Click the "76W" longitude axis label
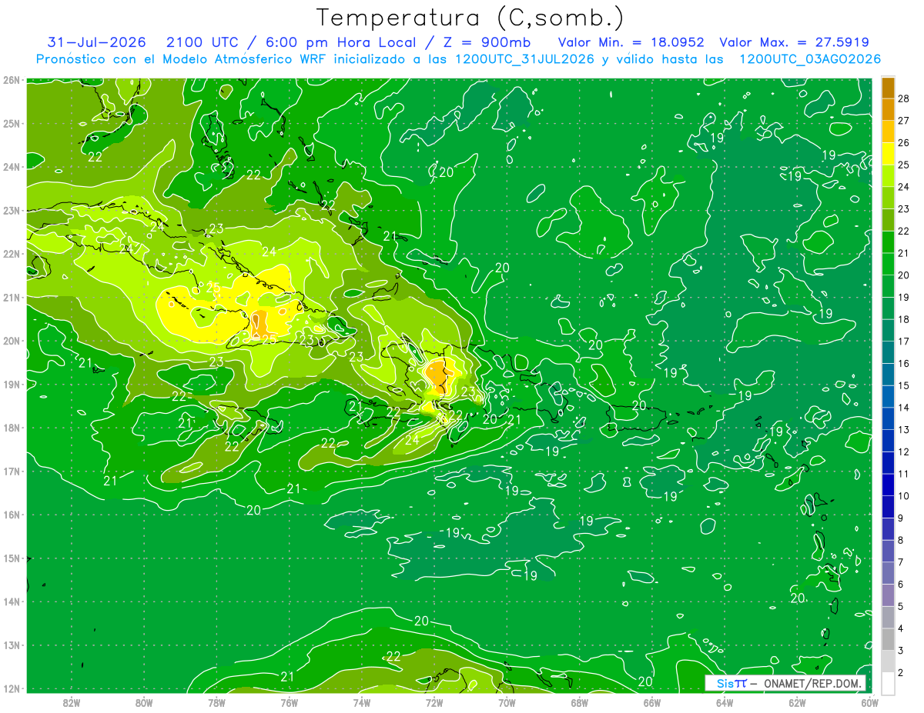This screenshot has height=713, width=924. pyautogui.click(x=289, y=702)
